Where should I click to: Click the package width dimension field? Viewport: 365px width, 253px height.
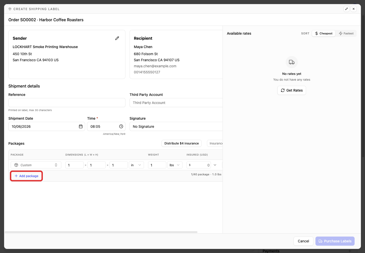click(x=97, y=165)
